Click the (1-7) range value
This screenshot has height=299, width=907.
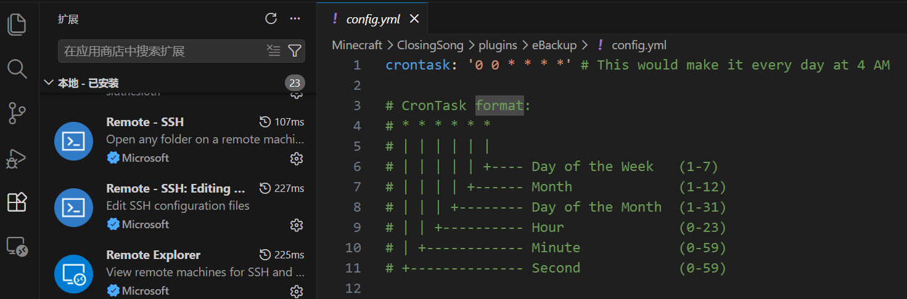(699, 166)
